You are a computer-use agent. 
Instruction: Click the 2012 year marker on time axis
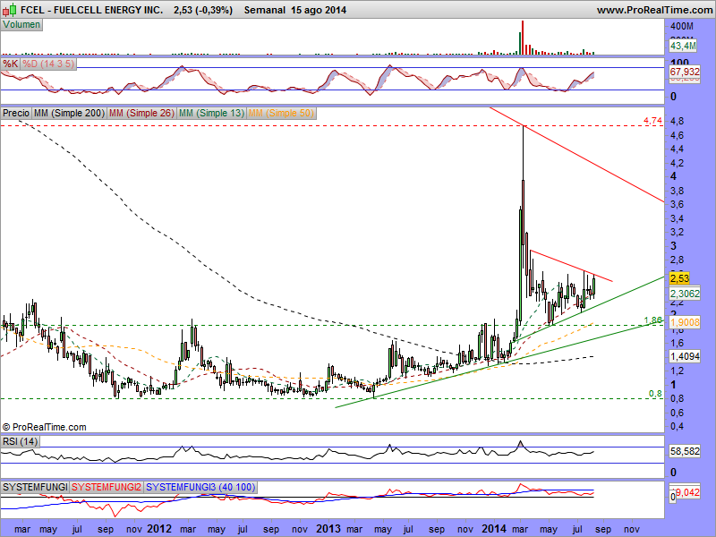[159, 529]
